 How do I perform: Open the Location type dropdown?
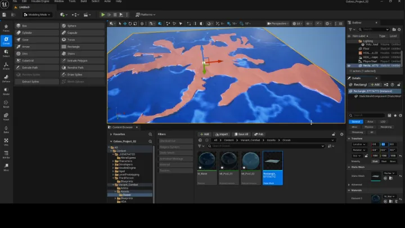(359, 145)
